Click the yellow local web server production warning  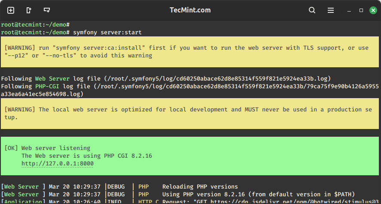click(190, 113)
